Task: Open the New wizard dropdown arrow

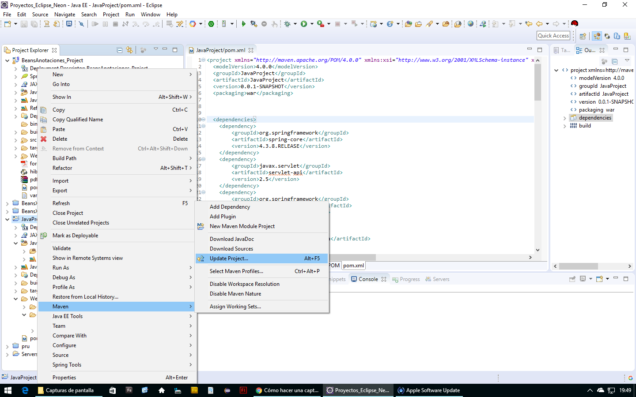Action: [x=15, y=24]
